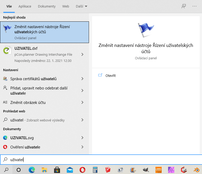The width and height of the screenshot is (202, 174).
Task: Switch to the Web tab
Action: 66,6
